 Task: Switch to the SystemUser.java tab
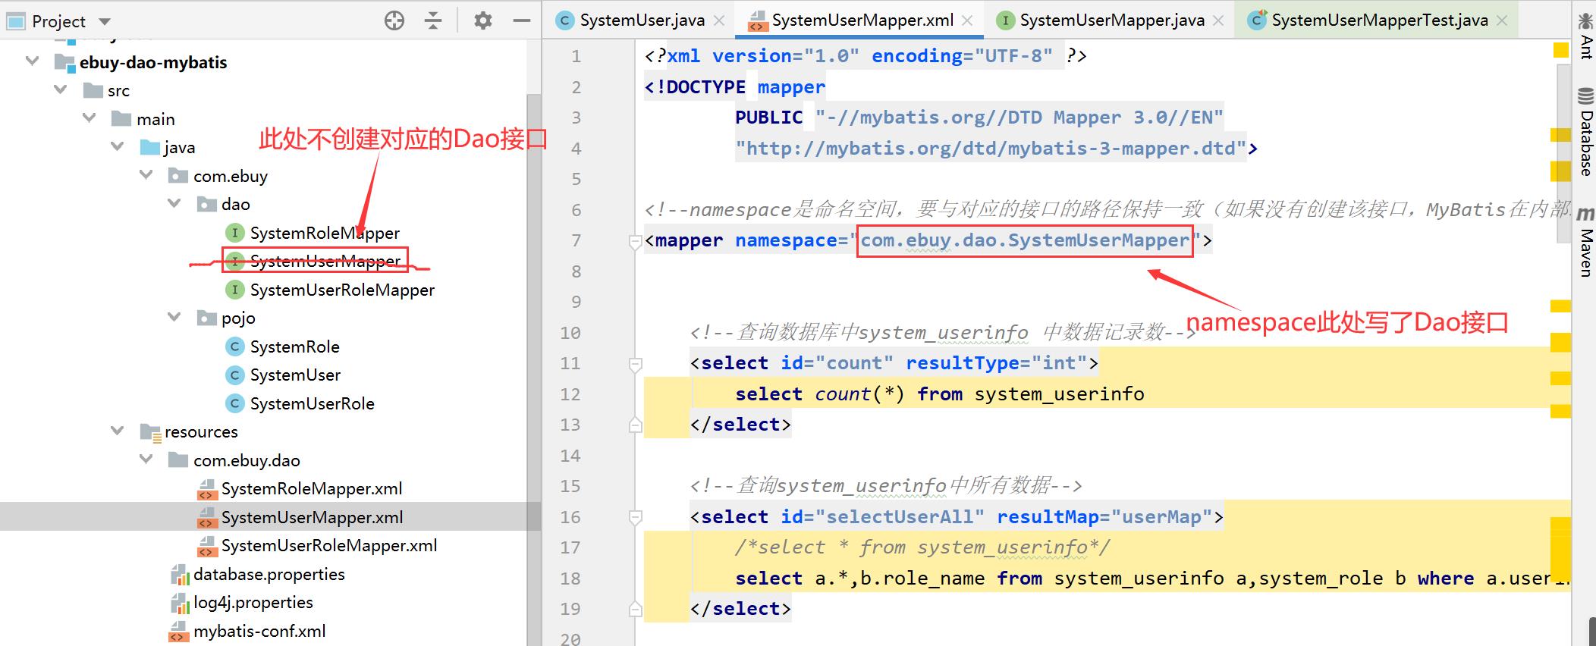(x=642, y=20)
